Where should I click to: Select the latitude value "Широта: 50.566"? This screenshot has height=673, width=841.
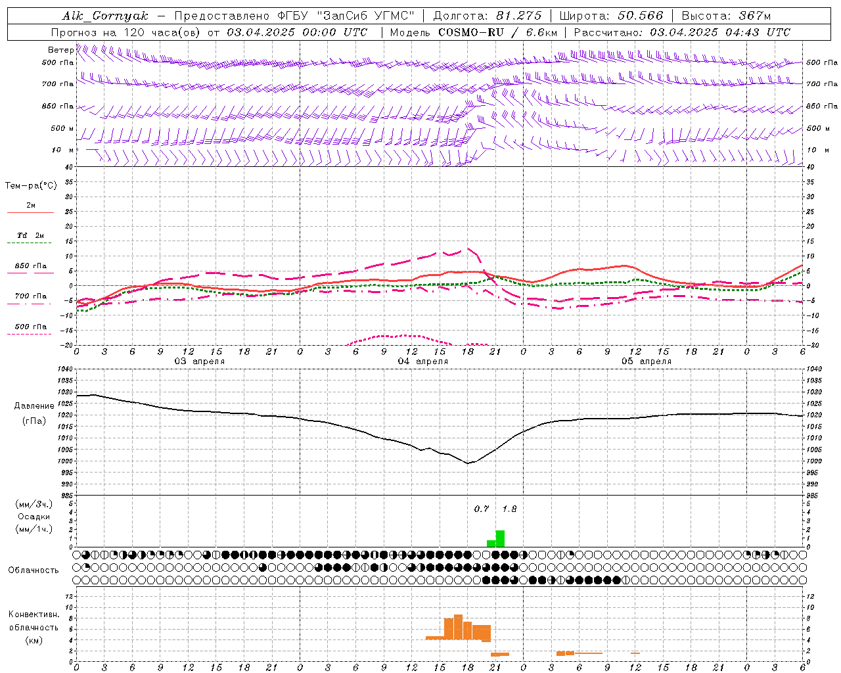click(611, 16)
